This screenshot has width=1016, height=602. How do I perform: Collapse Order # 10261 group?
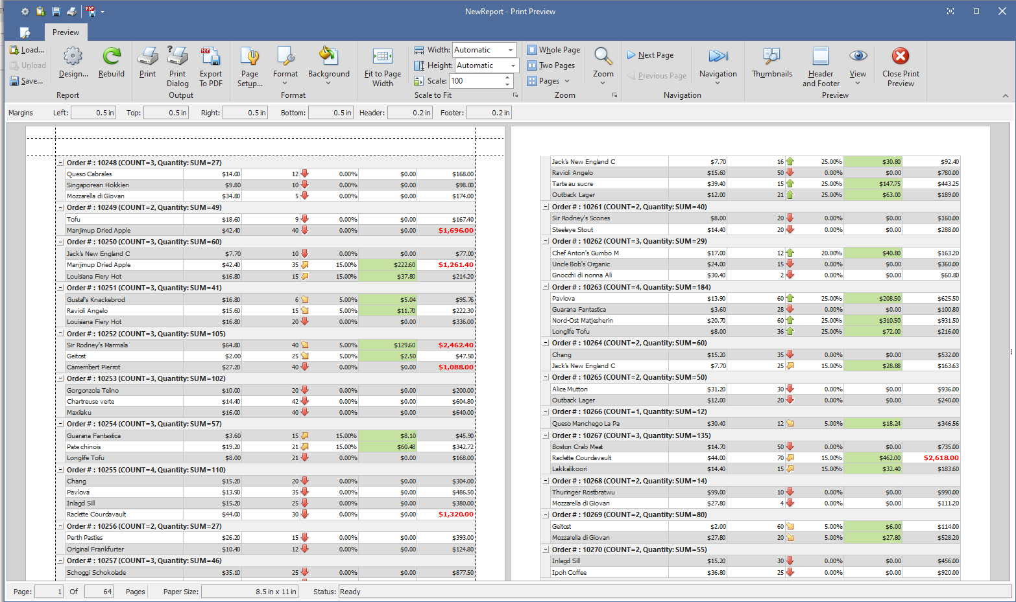point(546,207)
